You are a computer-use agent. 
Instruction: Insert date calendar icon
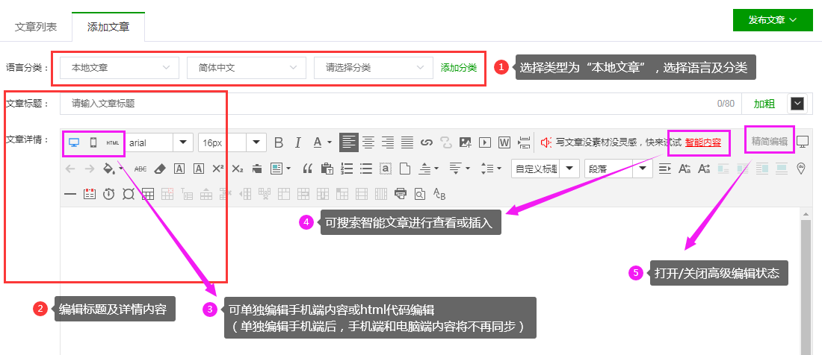coord(90,194)
